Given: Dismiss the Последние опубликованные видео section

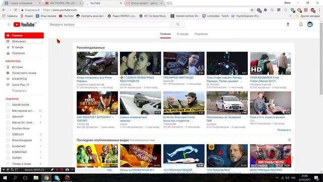Looking at the screenshot, I should 289,140.
